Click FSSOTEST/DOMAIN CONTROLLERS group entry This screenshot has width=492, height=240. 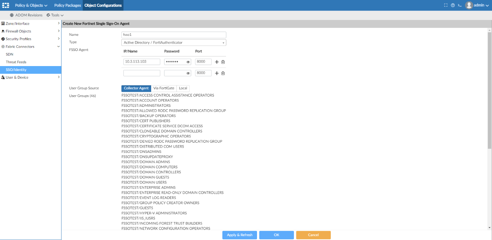(151, 172)
